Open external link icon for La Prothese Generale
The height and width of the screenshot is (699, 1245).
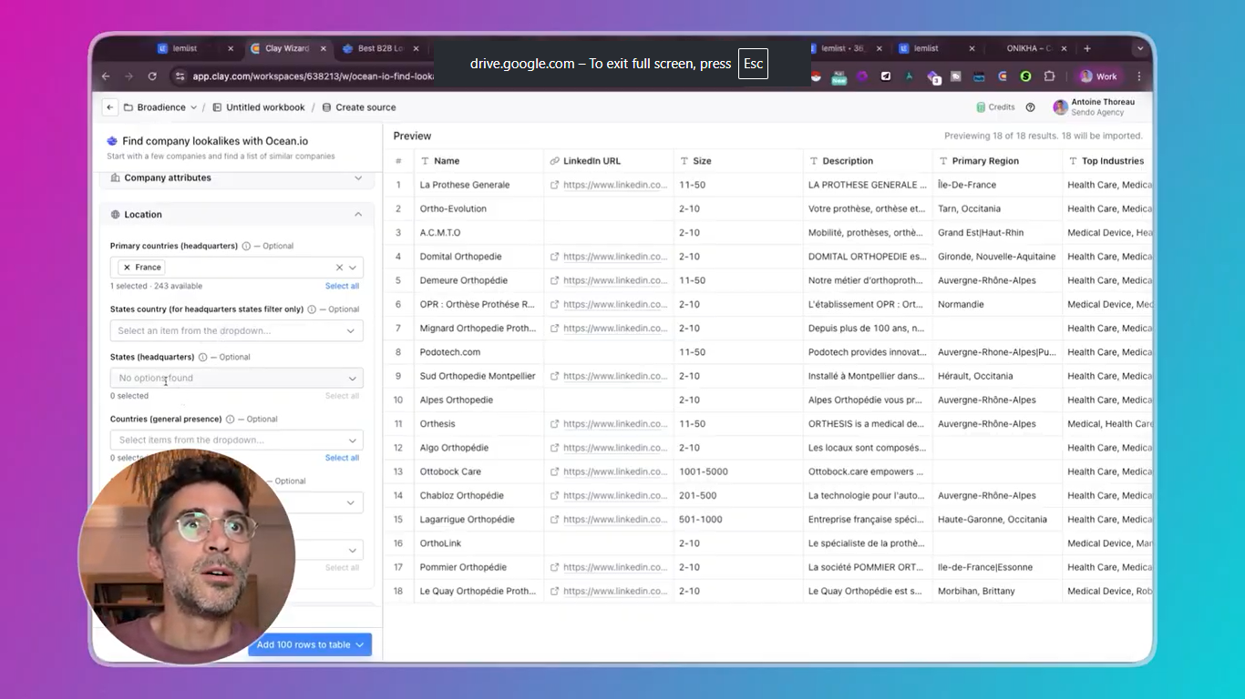(555, 185)
